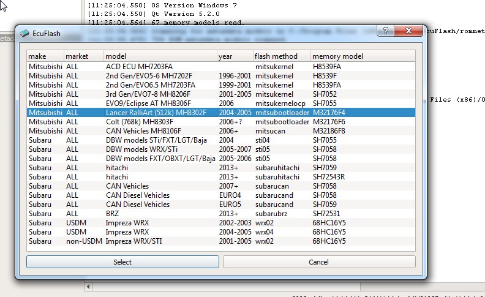Sort list by the market column header
This screenshot has height=297, width=485.
(x=83, y=56)
